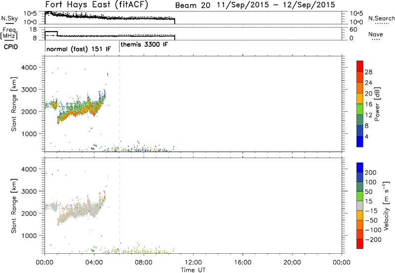395x273 pixels.
Task: Click the 'N.Search' legend label
Action: tap(382, 18)
